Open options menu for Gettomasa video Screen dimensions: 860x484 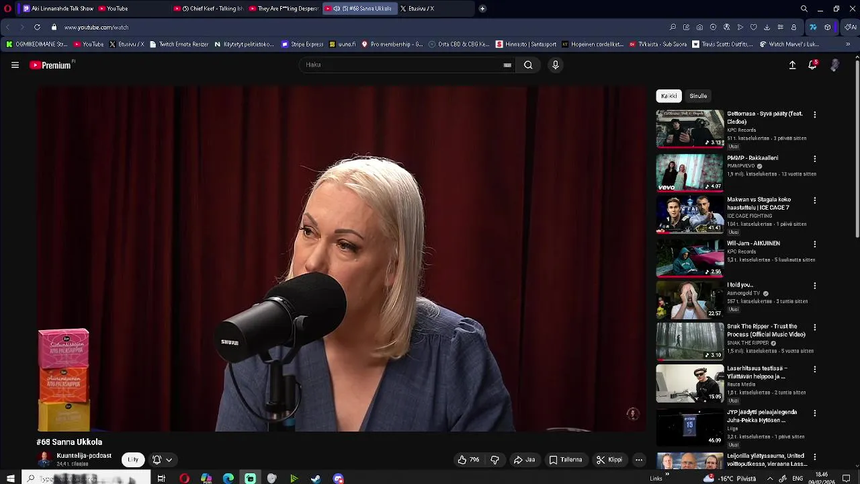pyautogui.click(x=815, y=115)
